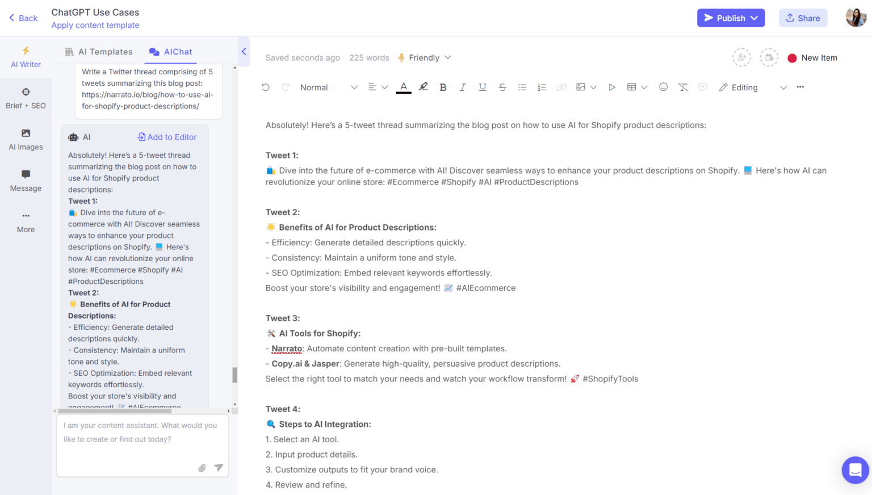Open the red New Item status picker
Image resolution: width=872 pixels, height=495 pixels.
coord(813,57)
